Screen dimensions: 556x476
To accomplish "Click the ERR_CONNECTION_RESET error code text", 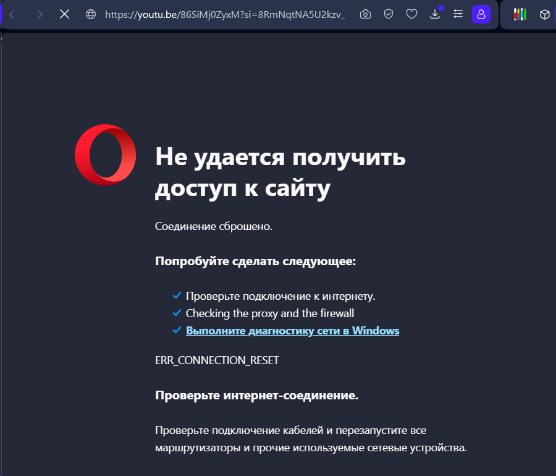I will (217, 360).
